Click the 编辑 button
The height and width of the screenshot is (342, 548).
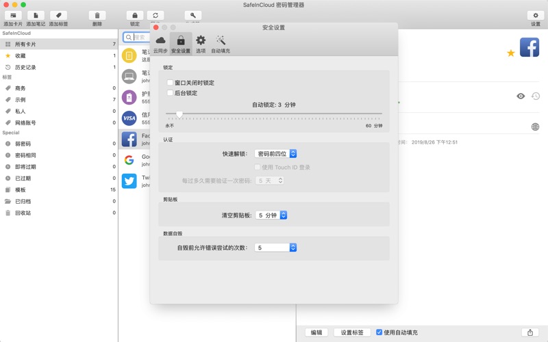tap(316, 332)
